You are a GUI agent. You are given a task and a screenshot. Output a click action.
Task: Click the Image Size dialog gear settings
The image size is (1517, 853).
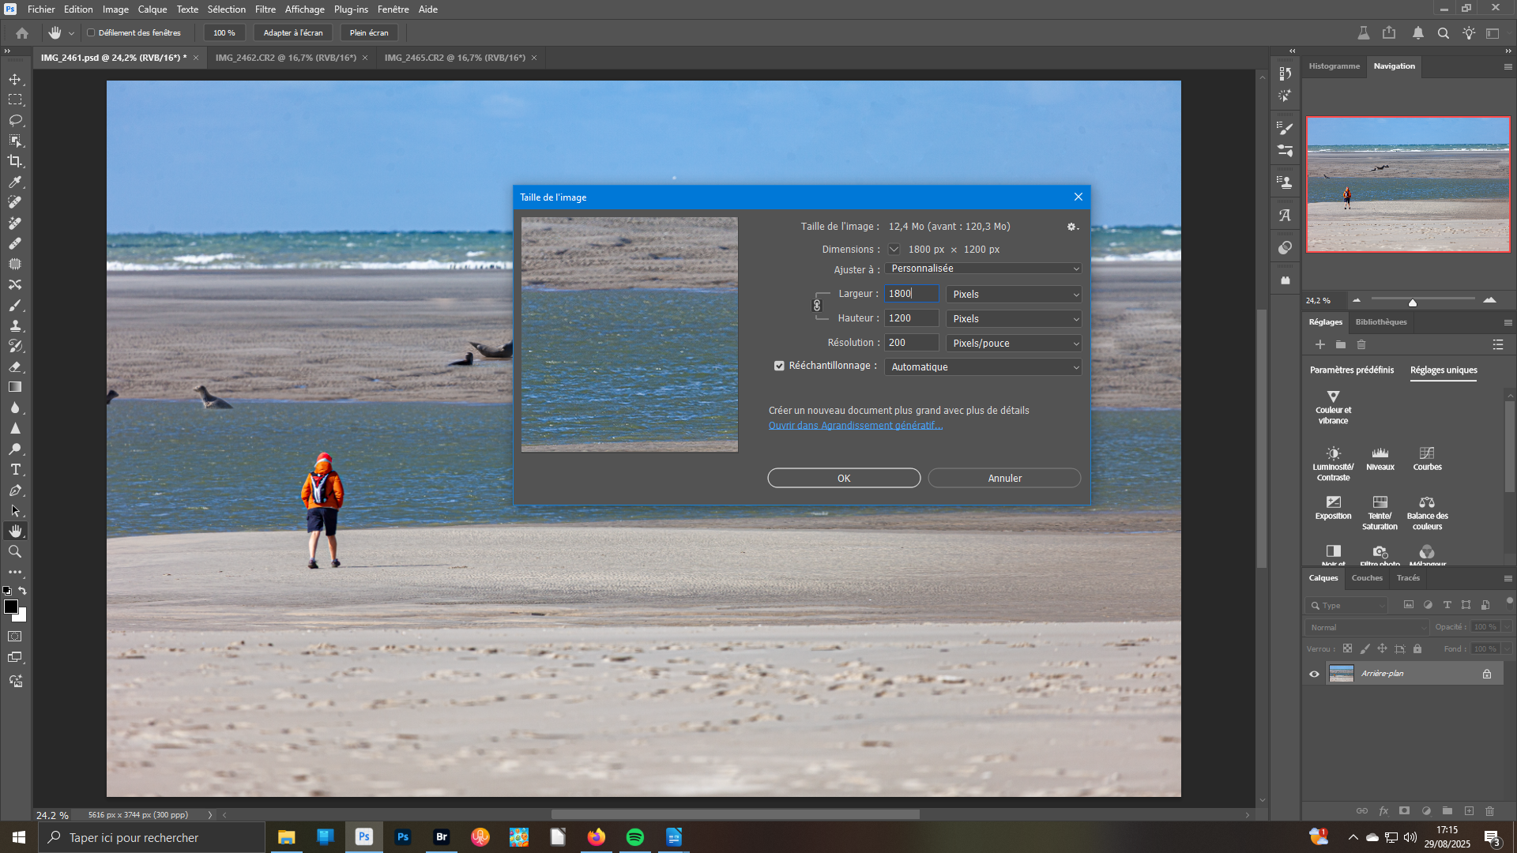click(1072, 227)
